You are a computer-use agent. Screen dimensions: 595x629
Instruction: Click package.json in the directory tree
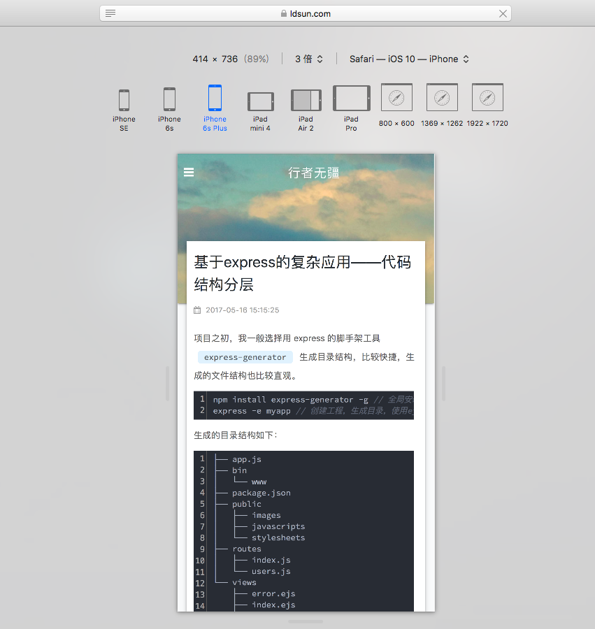261,493
